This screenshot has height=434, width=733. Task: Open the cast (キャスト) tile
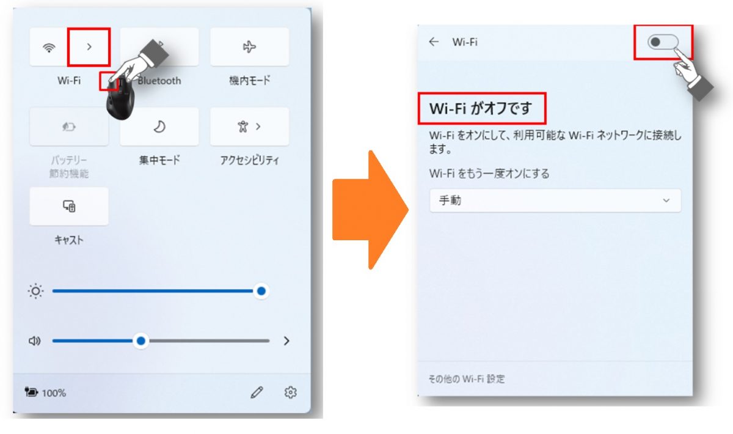tap(69, 207)
